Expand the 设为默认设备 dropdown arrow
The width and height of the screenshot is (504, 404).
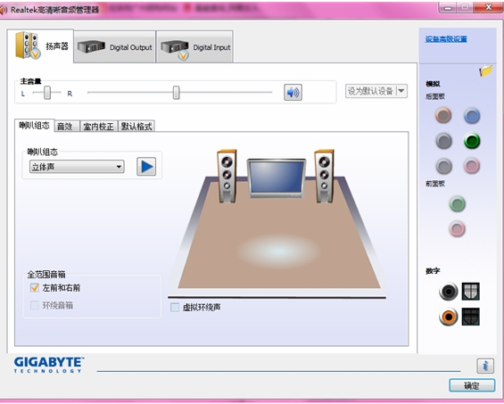pos(401,91)
